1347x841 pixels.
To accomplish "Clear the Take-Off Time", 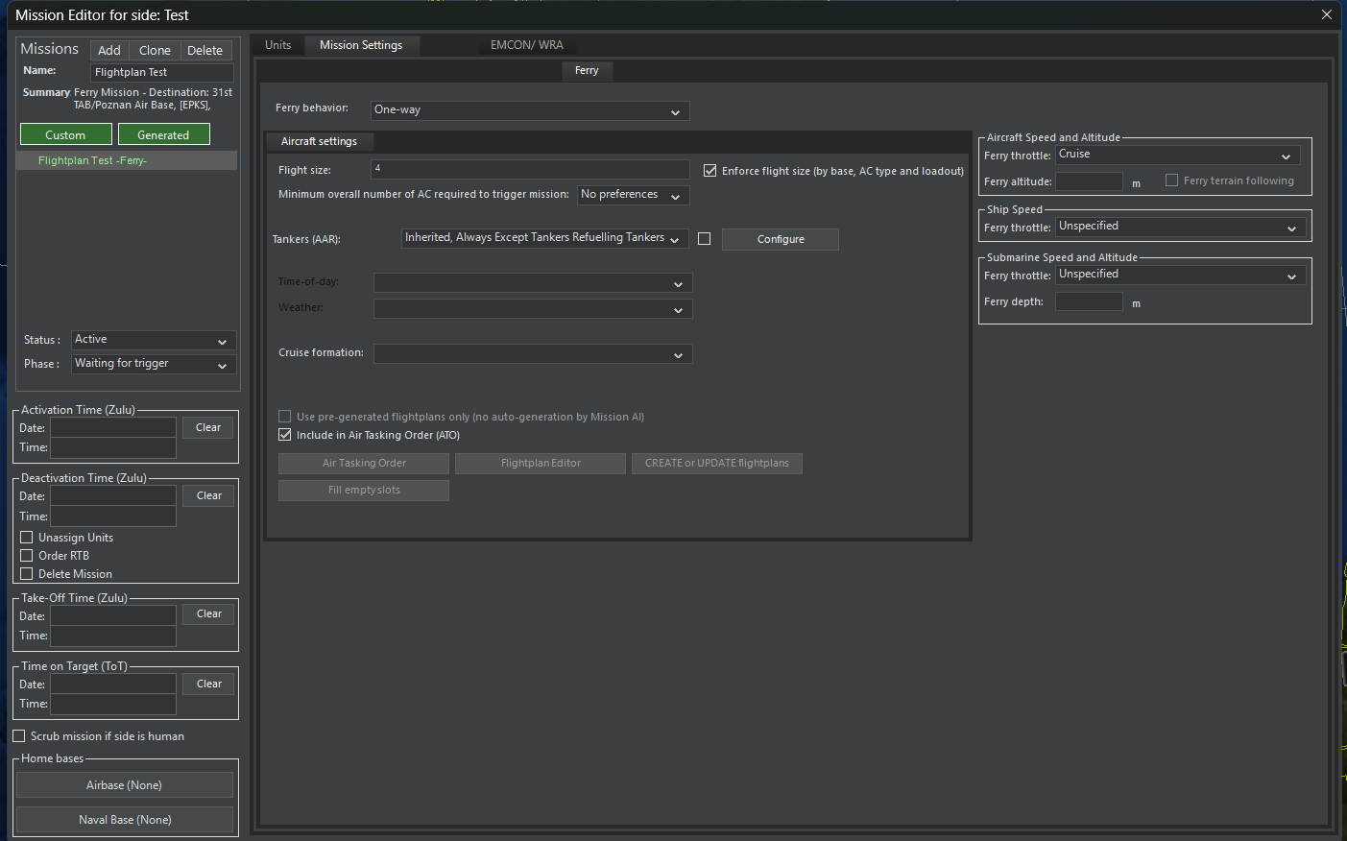I will tap(208, 613).
